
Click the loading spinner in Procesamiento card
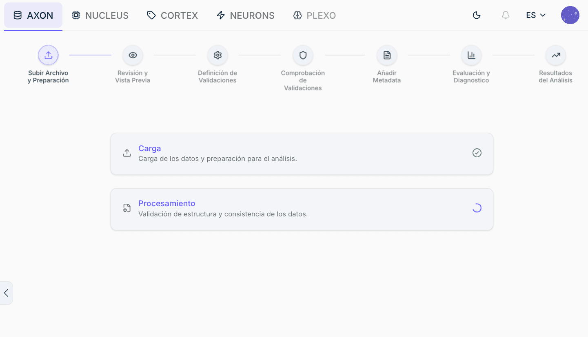(x=477, y=208)
